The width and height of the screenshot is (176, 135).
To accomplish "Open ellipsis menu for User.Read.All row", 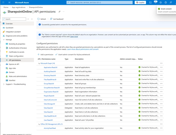I will 161,120.
